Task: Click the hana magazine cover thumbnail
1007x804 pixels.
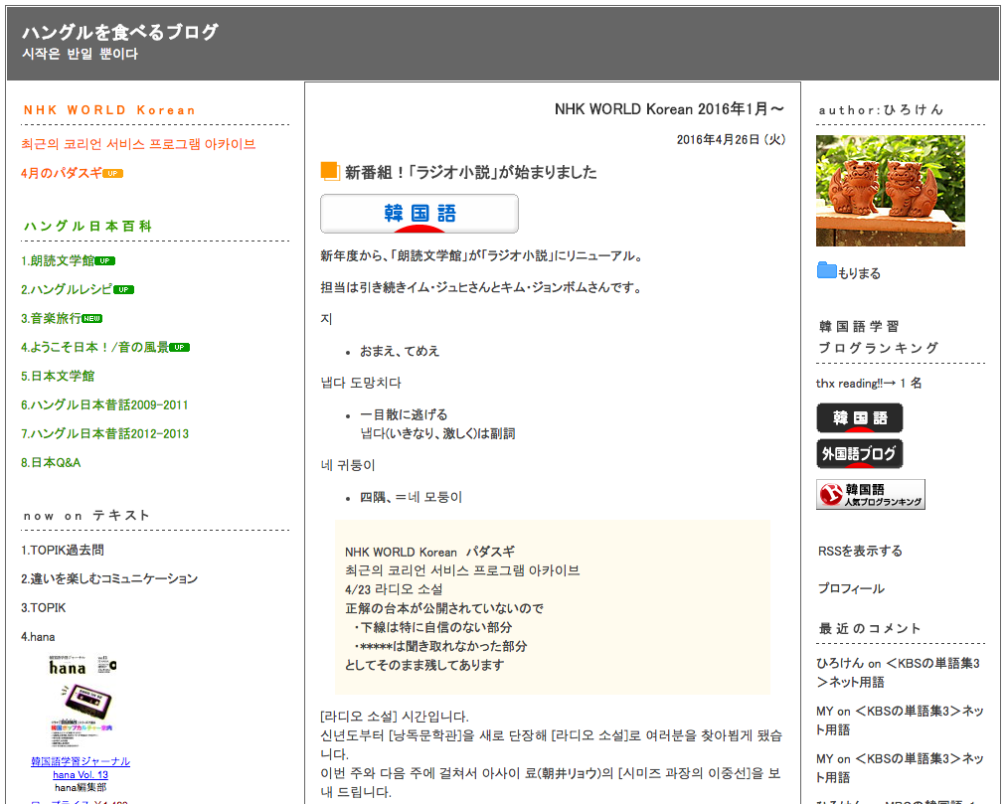Action: point(83,702)
